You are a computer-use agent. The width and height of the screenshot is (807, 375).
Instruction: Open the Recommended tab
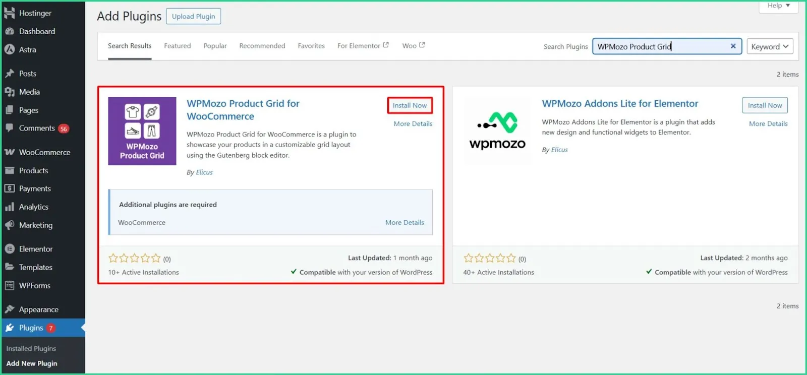pyautogui.click(x=262, y=46)
